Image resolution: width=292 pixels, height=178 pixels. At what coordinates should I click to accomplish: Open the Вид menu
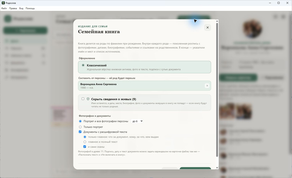(21, 8)
